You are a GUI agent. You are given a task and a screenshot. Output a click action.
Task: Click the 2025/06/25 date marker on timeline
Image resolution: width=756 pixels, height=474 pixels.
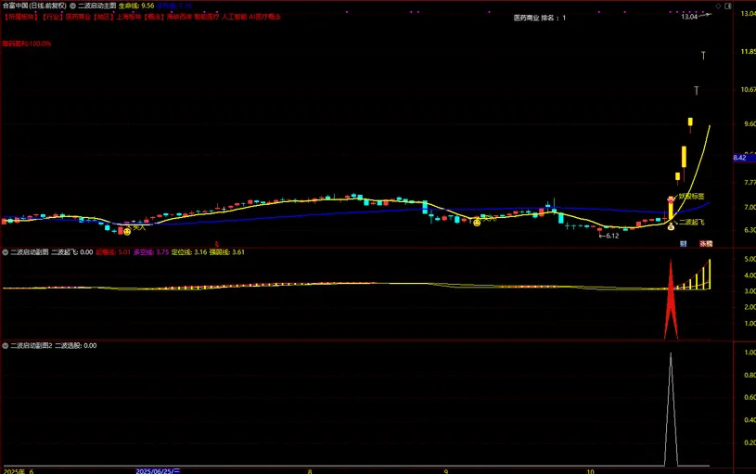[158, 470]
